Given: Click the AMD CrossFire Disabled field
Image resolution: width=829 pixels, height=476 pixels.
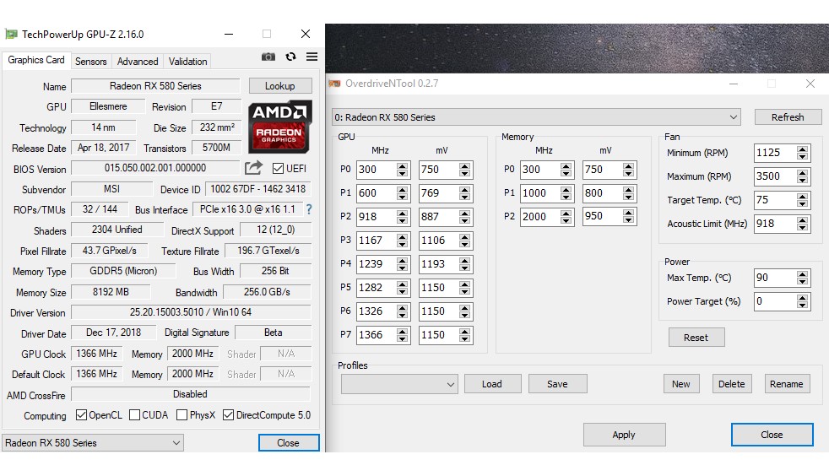Looking at the screenshot, I should click(190, 394).
